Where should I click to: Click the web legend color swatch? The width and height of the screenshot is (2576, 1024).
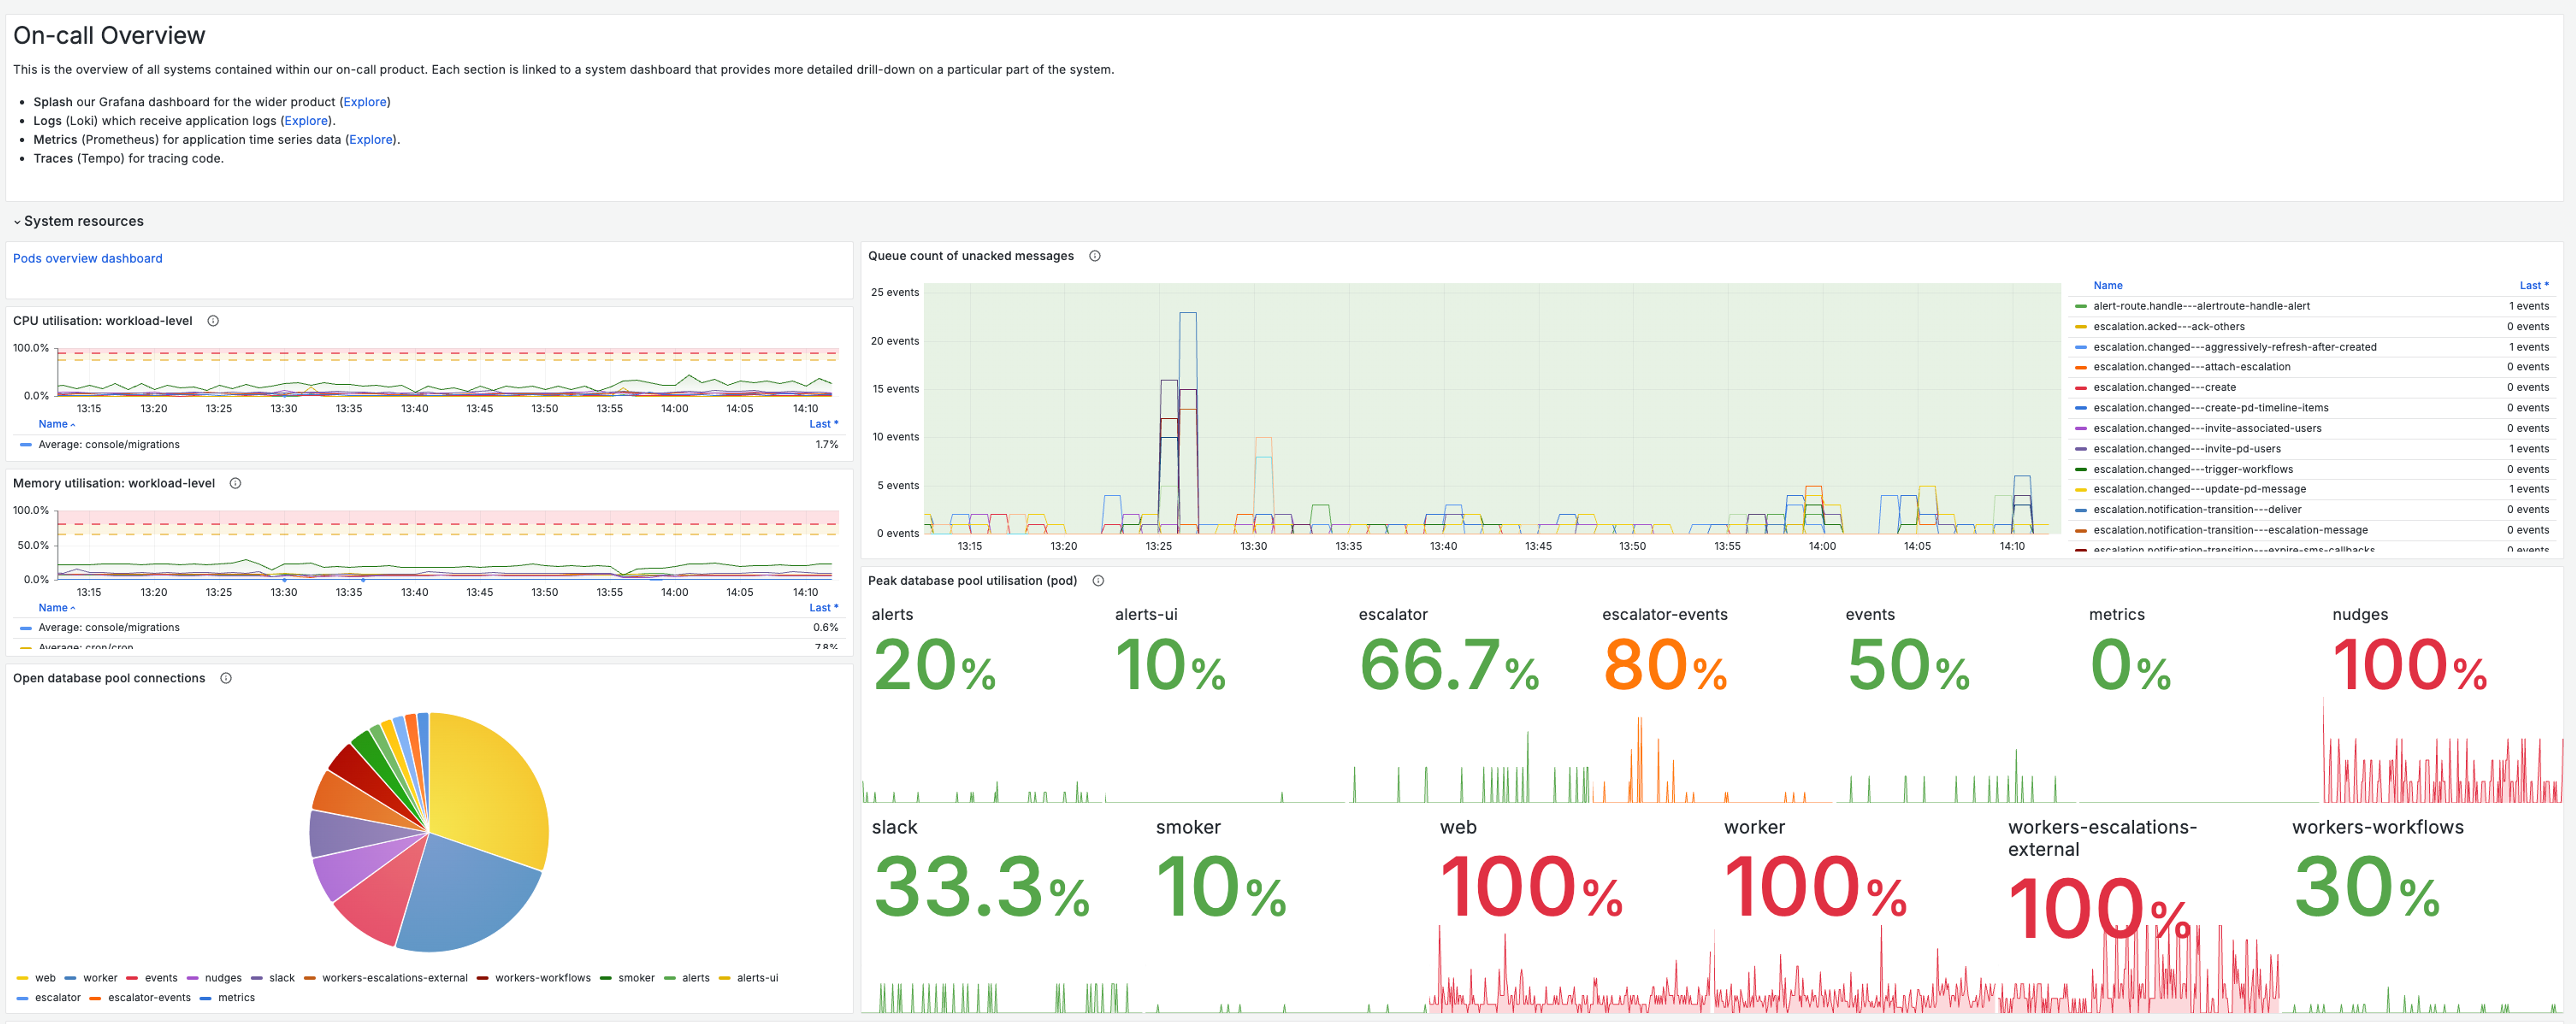[x=22, y=978]
